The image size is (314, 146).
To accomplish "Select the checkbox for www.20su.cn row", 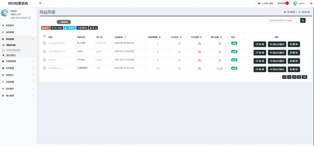I will tap(44, 68).
